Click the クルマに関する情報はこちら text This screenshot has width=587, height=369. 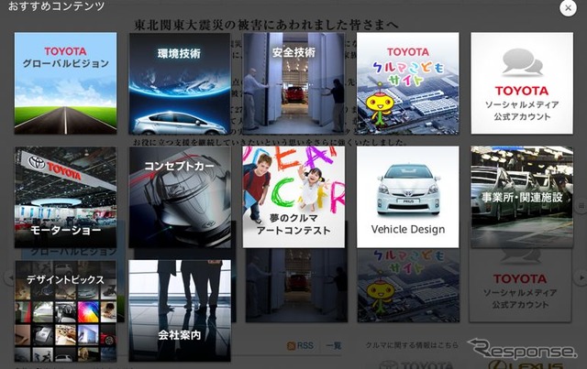tap(412, 345)
